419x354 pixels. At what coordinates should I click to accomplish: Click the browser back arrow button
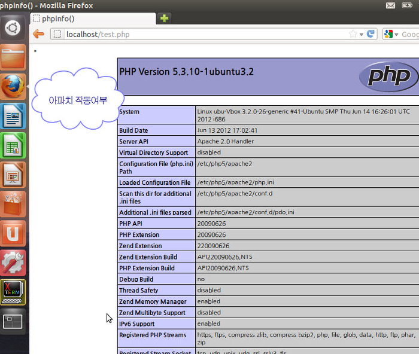point(38,34)
